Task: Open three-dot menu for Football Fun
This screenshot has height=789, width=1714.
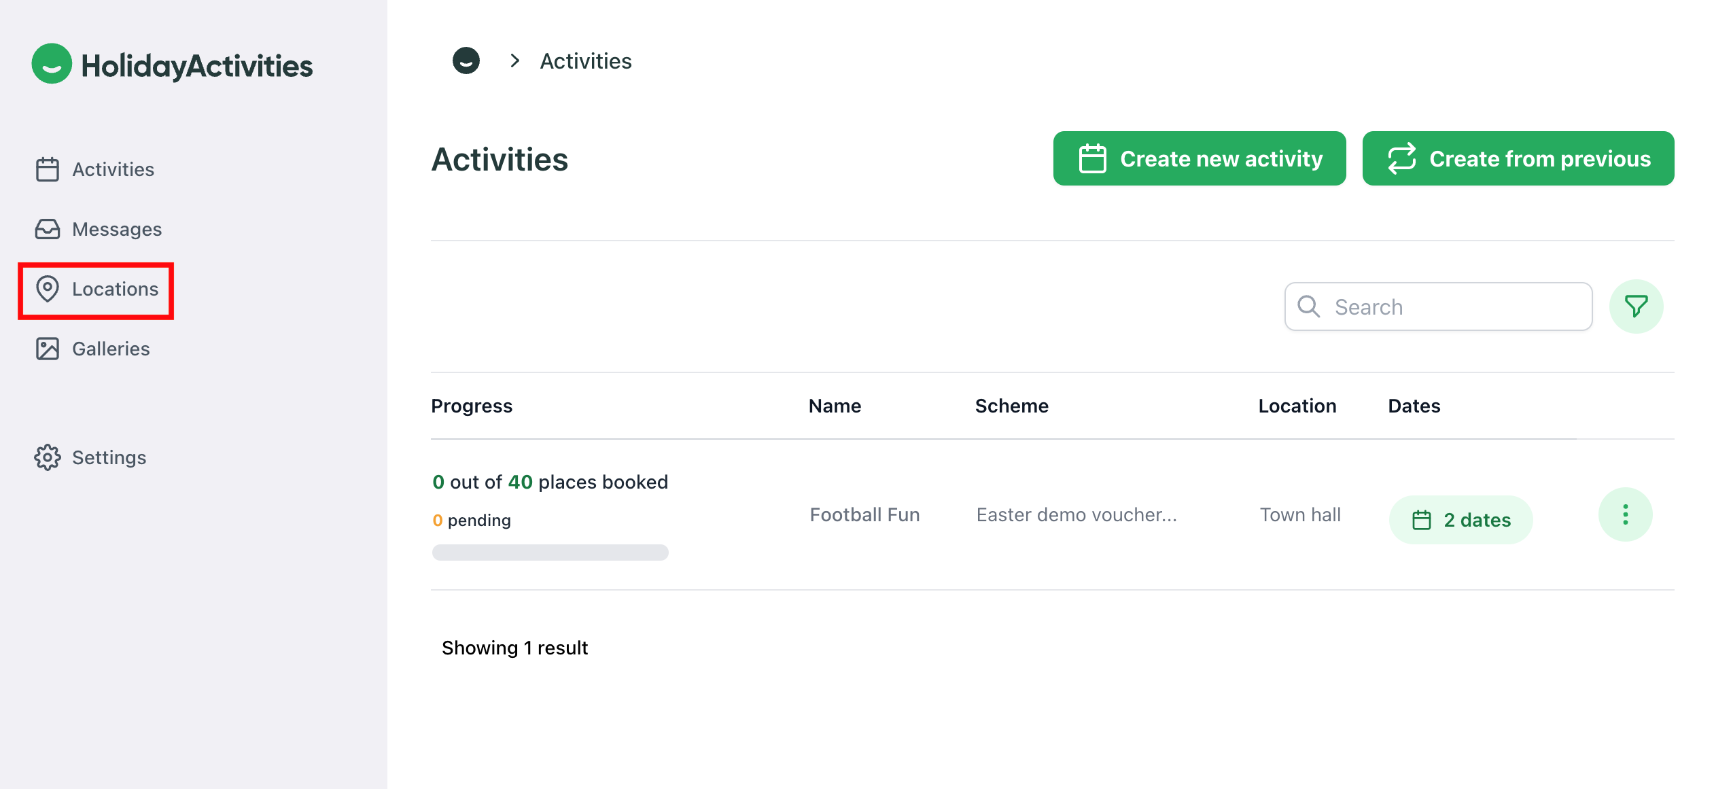Action: (x=1625, y=514)
